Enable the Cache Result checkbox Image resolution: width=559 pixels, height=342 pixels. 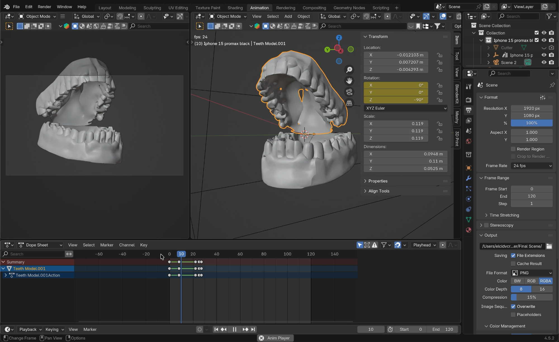pos(513,263)
